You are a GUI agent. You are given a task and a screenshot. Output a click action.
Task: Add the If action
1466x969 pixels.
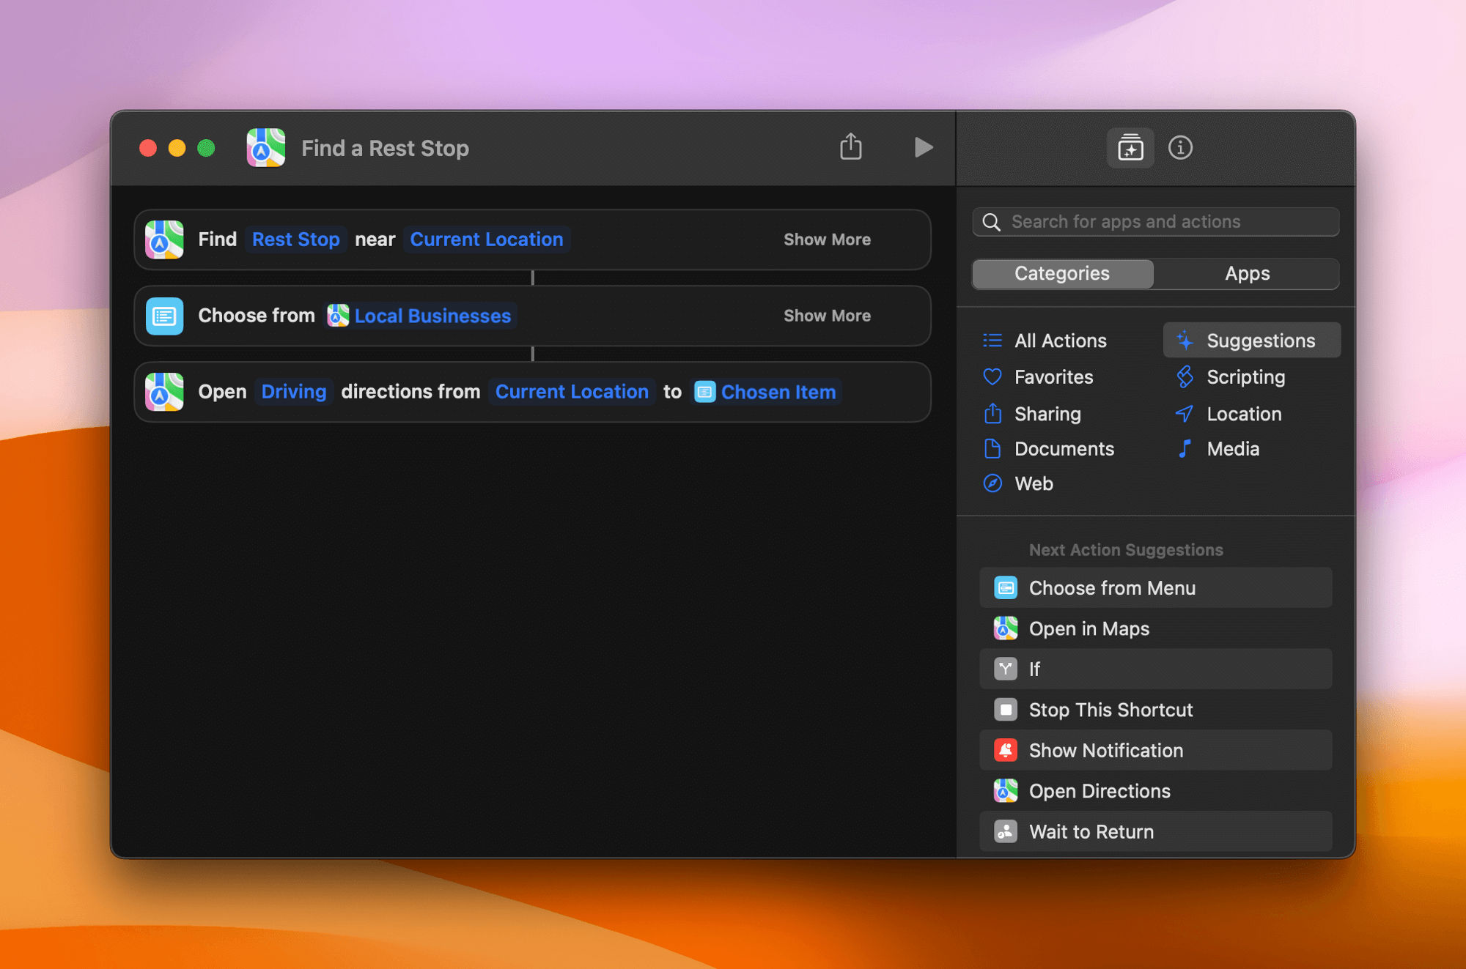tap(1156, 669)
